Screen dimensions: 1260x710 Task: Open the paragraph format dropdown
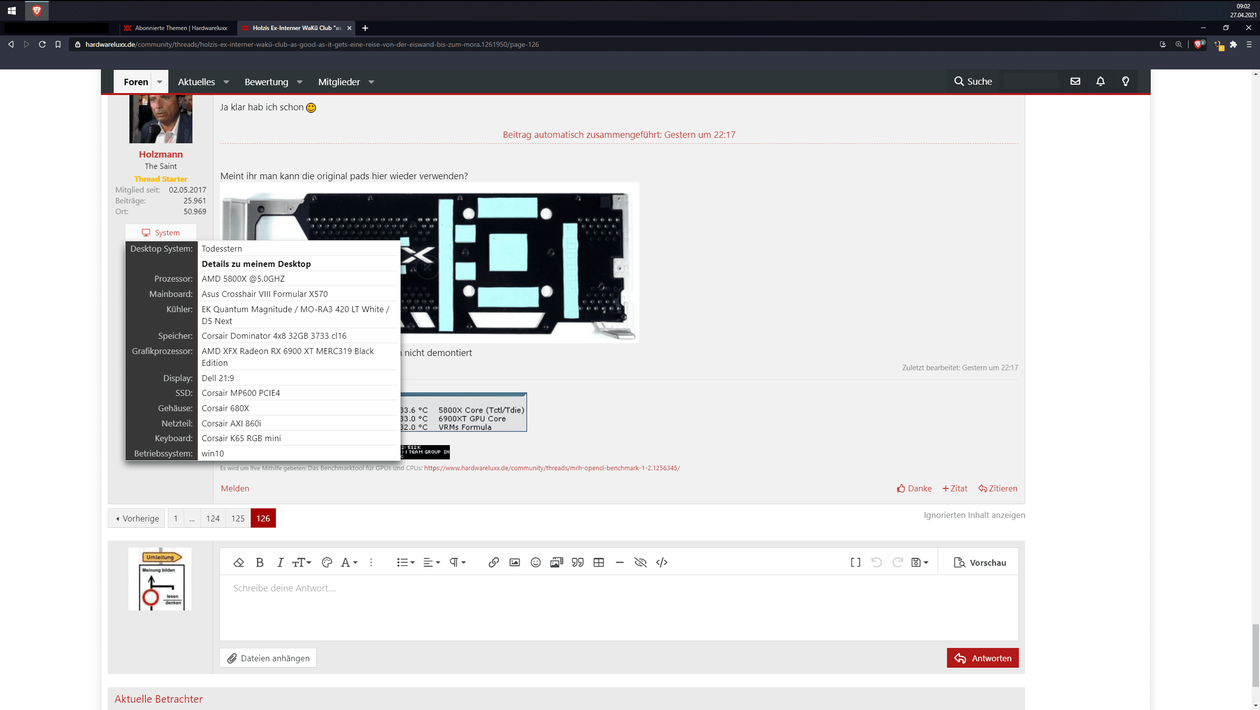[x=457, y=562]
